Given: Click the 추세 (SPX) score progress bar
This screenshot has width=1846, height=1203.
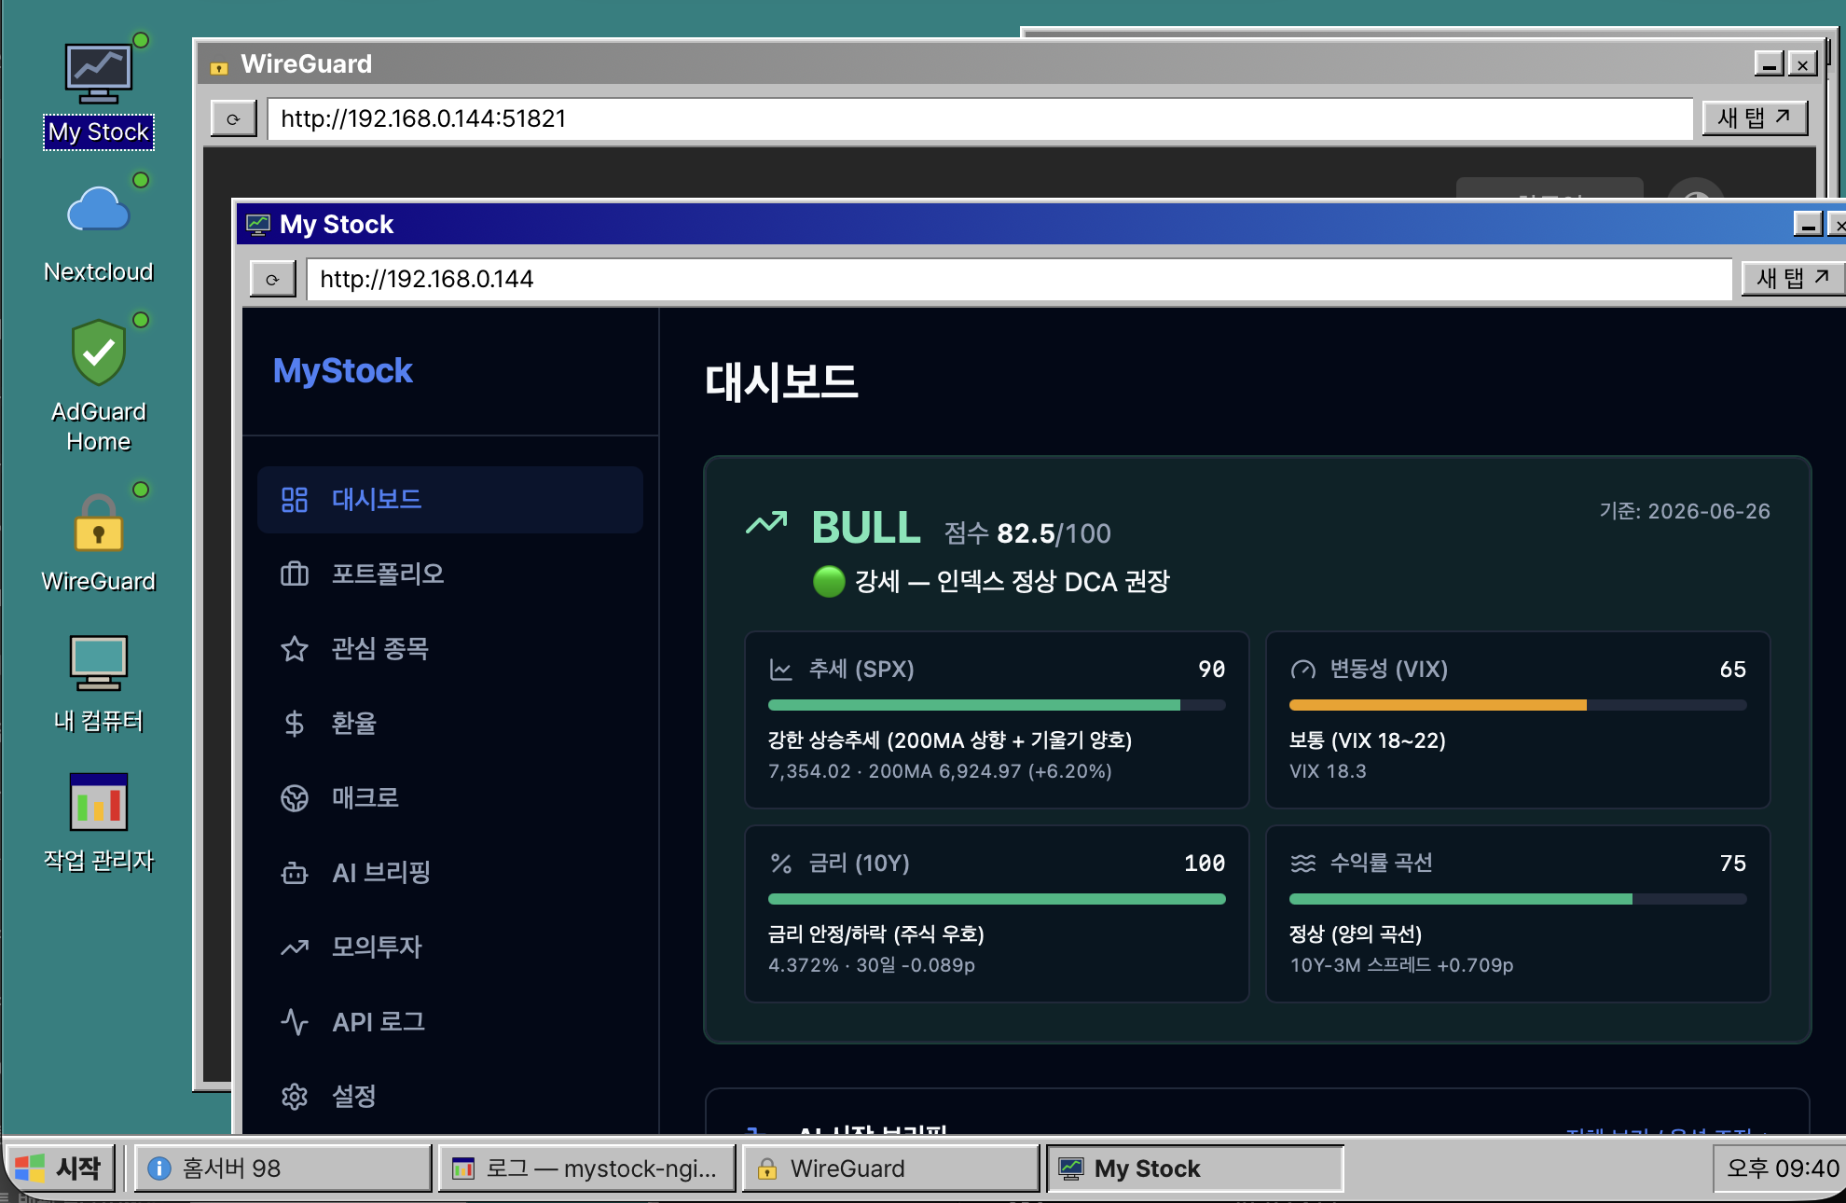Looking at the screenshot, I should click(x=997, y=705).
